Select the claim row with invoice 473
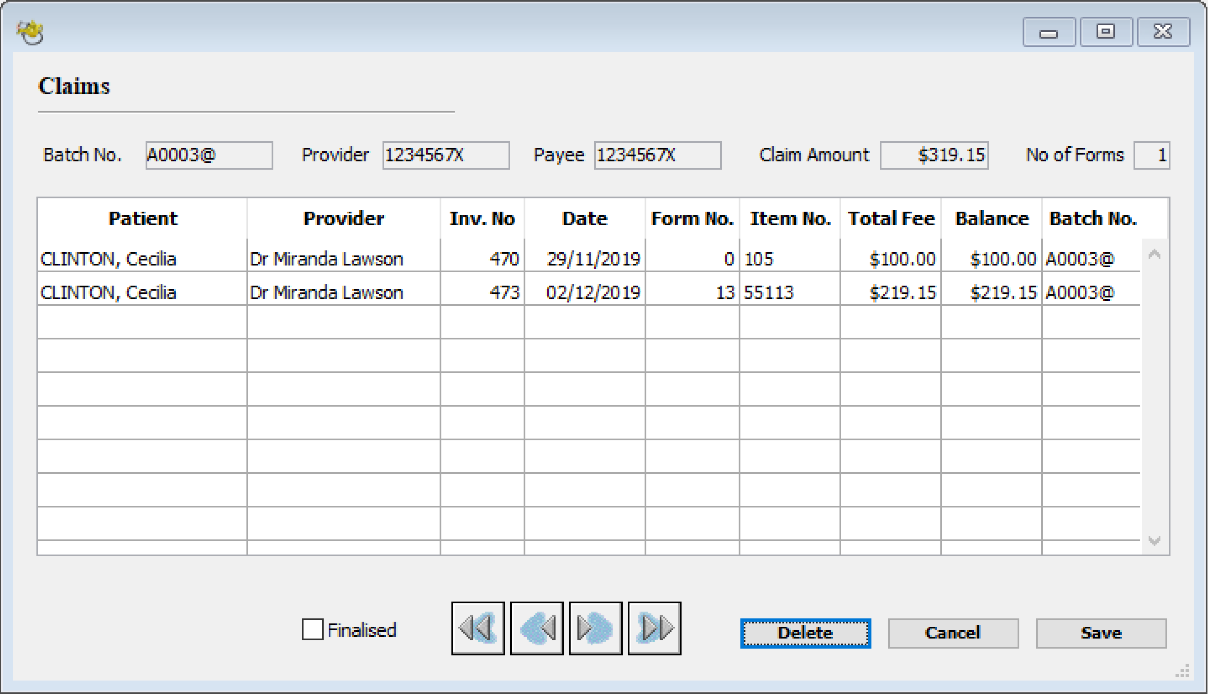Viewport: 1208px width, 694px height. [336, 291]
